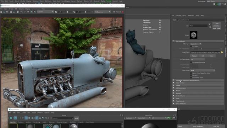Image resolution: width=227 pixels, height=128 pixels.
Task: Select large swatches in Hypershade browser
Action: click(29, 118)
